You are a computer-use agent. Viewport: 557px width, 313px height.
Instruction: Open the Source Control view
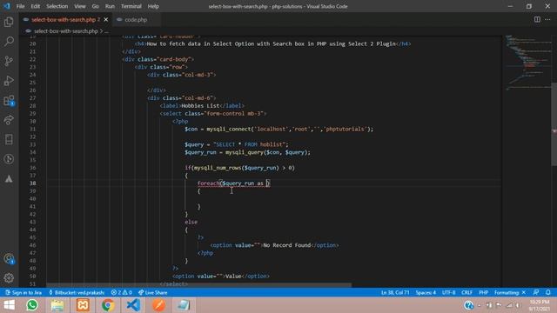click(9, 61)
